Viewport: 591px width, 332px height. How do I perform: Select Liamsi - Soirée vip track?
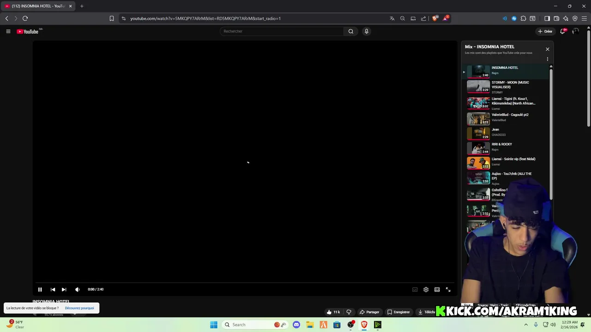[x=506, y=163]
